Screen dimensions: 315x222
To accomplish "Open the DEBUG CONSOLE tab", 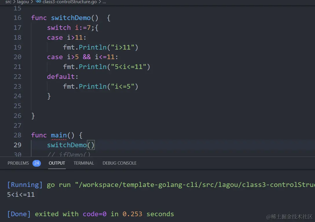I will click(x=119, y=163).
